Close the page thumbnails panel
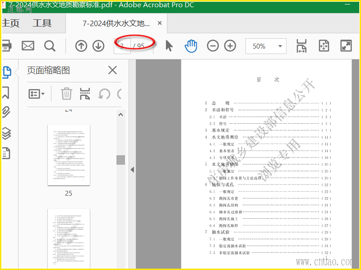361x270 pixels. (112, 70)
